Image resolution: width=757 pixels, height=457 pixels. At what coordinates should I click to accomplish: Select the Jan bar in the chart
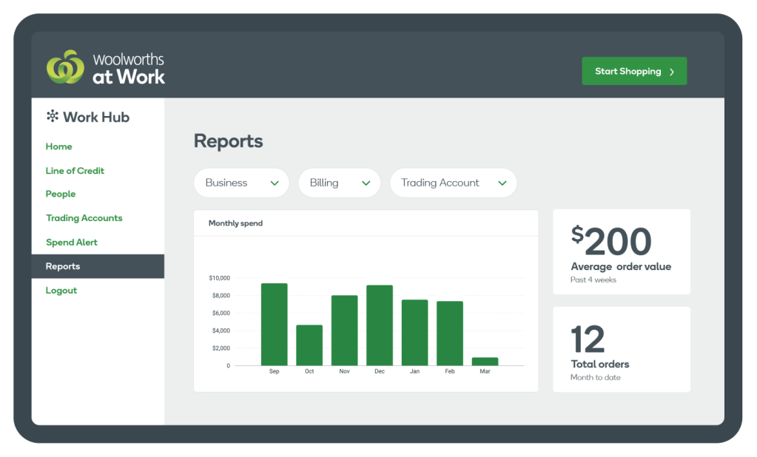coord(414,333)
